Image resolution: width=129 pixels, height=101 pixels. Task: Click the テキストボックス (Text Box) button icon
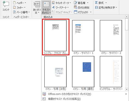[x=46, y=4]
